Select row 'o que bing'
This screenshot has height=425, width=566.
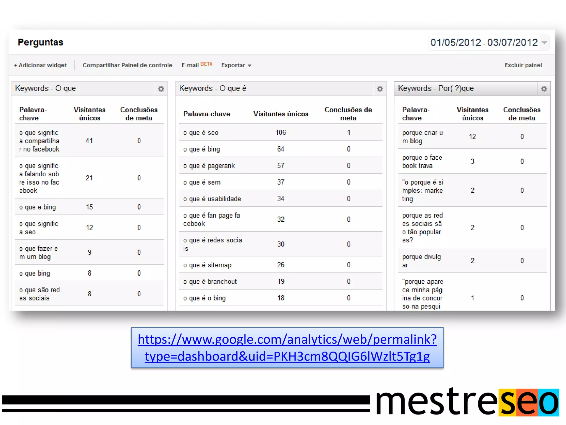(89, 273)
